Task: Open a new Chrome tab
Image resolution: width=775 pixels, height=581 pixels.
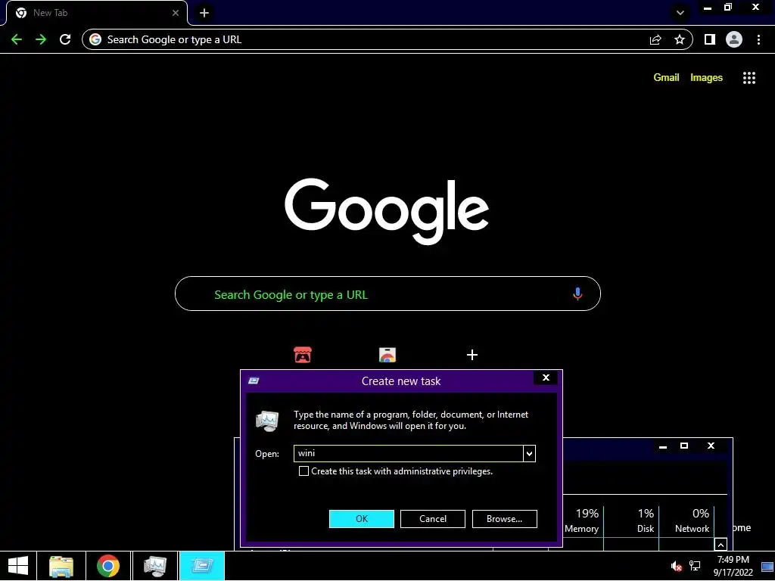Action: click(204, 13)
